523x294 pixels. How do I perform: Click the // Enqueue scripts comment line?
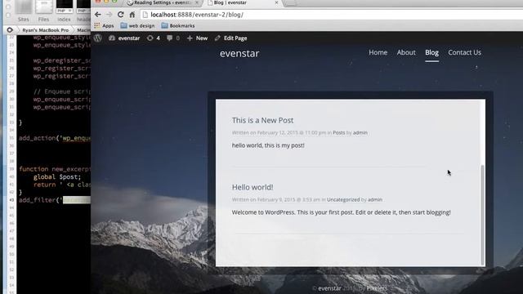62,91
